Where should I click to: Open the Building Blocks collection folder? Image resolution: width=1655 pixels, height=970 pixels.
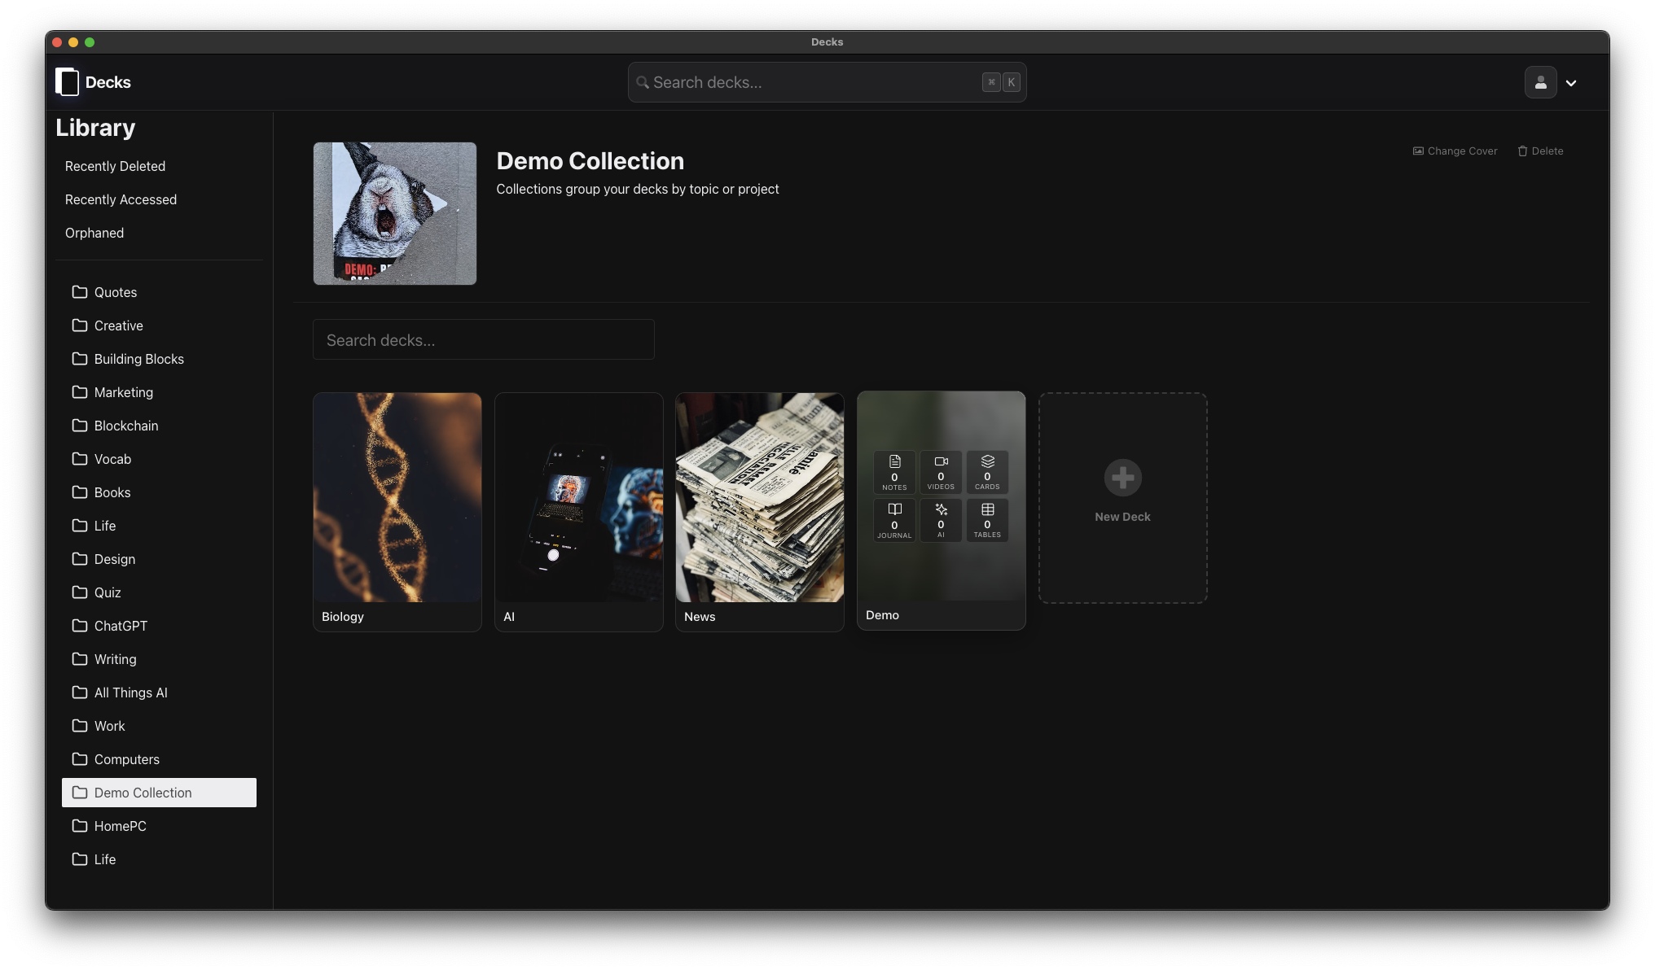[138, 359]
